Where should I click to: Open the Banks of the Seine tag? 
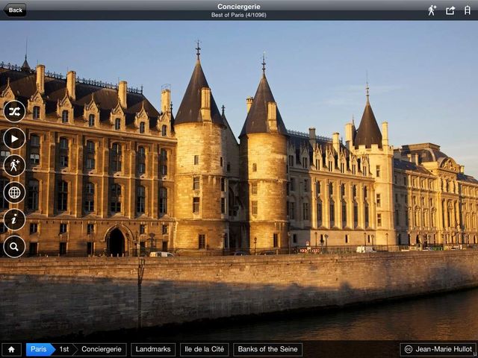267,349
